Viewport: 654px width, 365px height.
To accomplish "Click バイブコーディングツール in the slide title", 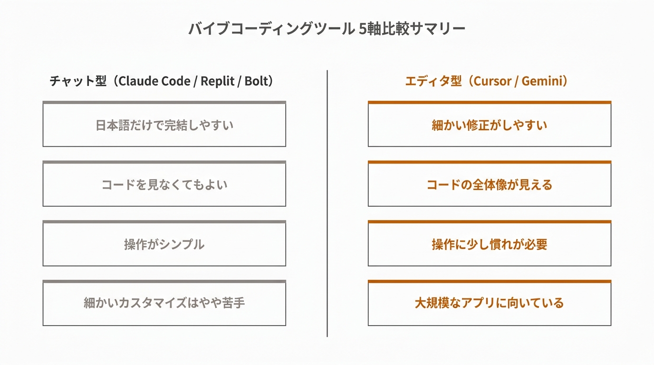I will (x=271, y=29).
